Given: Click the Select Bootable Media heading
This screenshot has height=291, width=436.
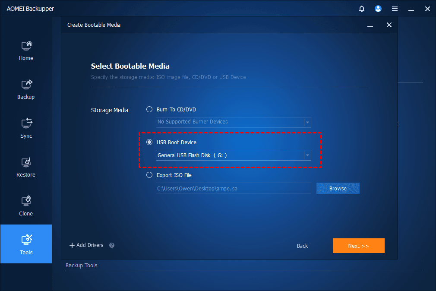Looking at the screenshot, I should (x=130, y=66).
